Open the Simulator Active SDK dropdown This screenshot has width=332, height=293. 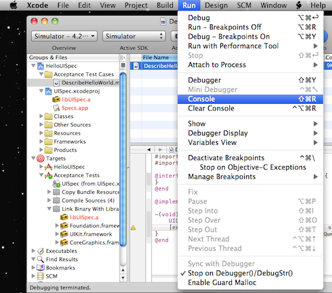[134, 36]
